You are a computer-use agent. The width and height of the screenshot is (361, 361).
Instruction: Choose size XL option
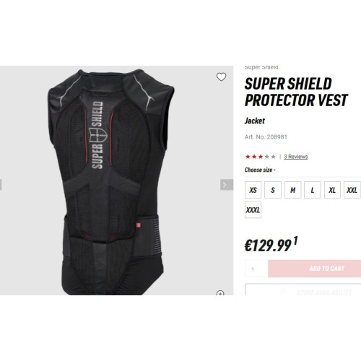332,190
